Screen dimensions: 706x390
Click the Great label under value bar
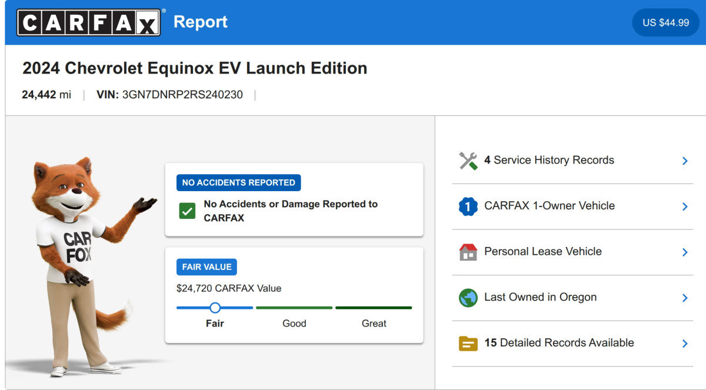click(x=374, y=324)
